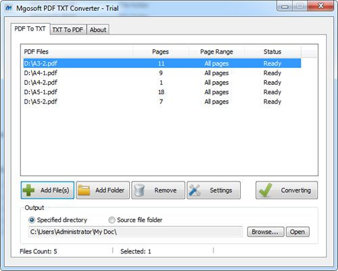
Task: Select the D:\A3-2.pdf row
Action: pyautogui.click(x=162, y=63)
